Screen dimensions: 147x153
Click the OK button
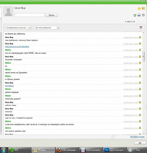(x=140, y=143)
